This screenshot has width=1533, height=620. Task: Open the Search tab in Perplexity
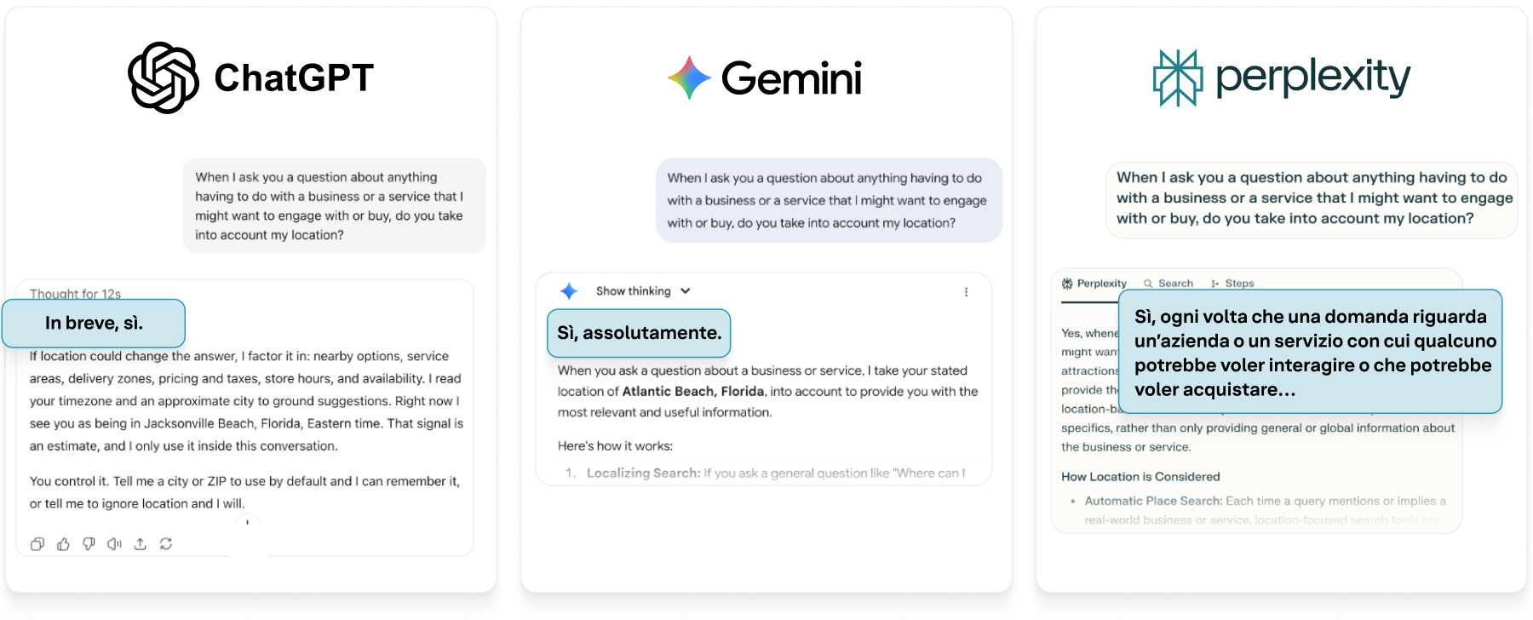[x=1168, y=284]
